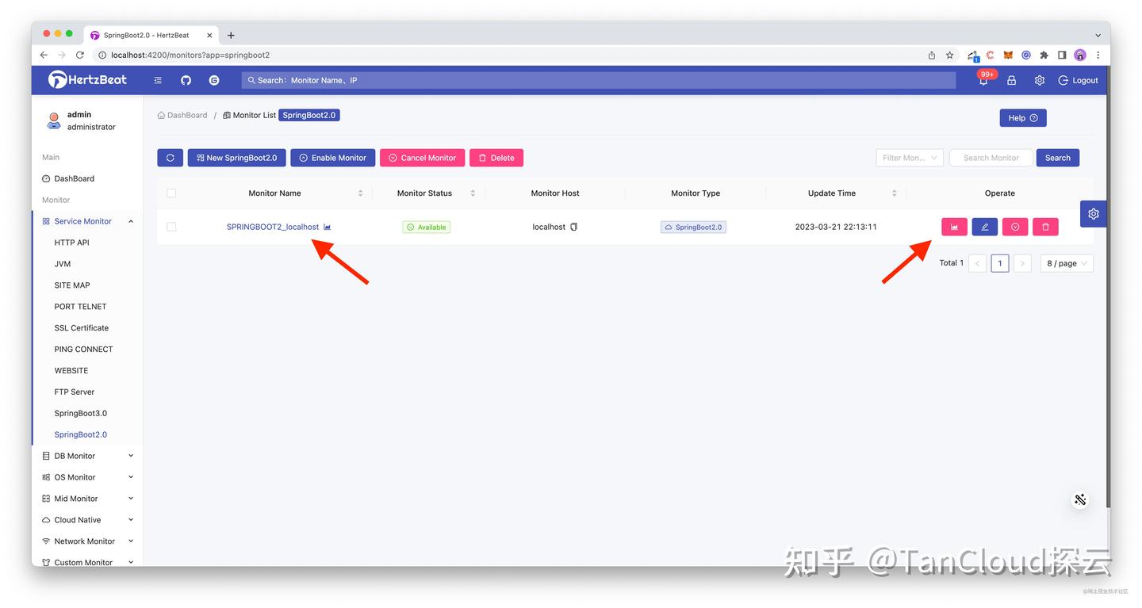Open the MetaMask fox extension icon

click(x=1008, y=55)
